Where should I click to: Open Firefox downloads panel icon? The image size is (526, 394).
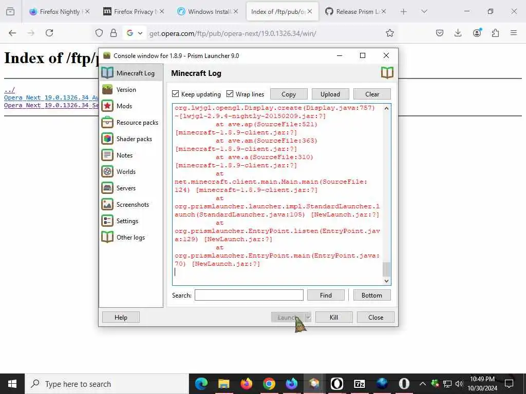pyautogui.click(x=458, y=33)
